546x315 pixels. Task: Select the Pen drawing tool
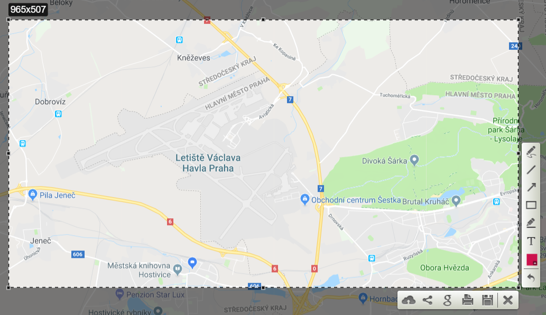point(531,152)
